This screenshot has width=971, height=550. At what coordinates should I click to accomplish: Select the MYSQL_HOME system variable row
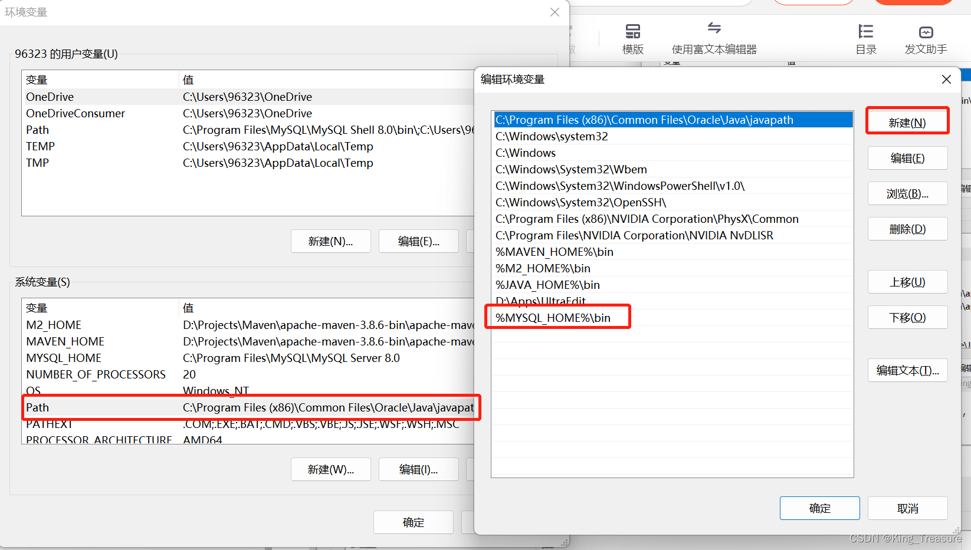pyautogui.click(x=248, y=358)
